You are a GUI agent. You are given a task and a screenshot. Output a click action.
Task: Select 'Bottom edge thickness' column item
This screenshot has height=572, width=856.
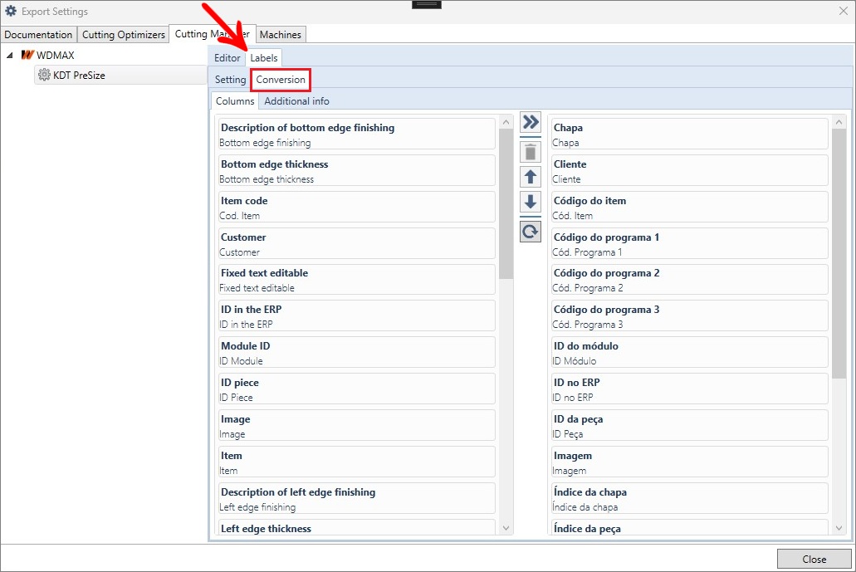point(357,171)
